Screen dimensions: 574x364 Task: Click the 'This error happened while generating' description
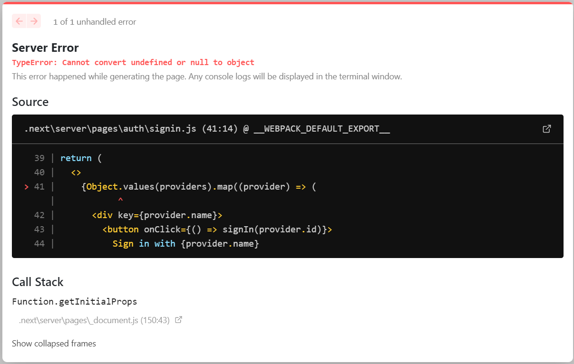(x=207, y=77)
